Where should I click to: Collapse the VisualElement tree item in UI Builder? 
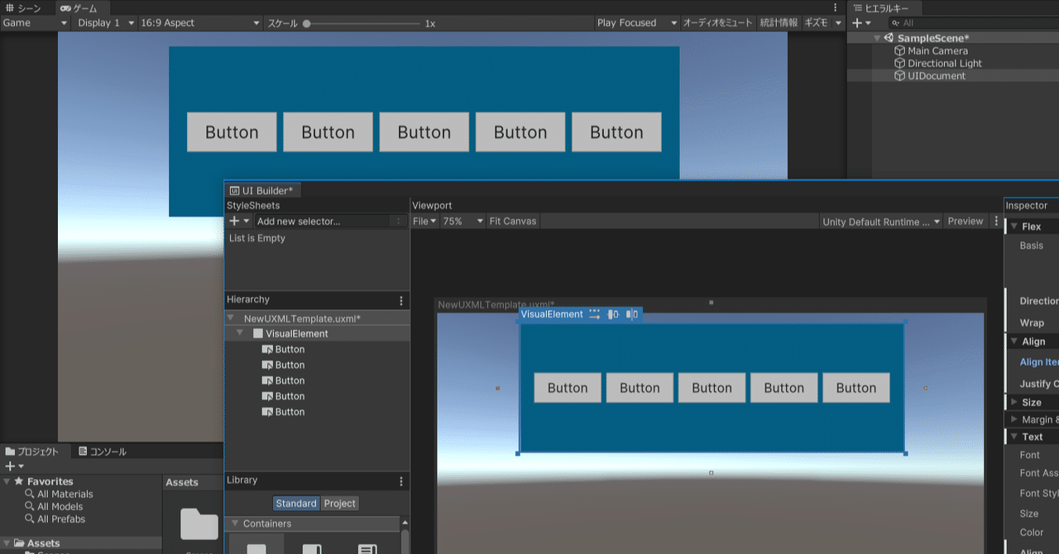239,333
